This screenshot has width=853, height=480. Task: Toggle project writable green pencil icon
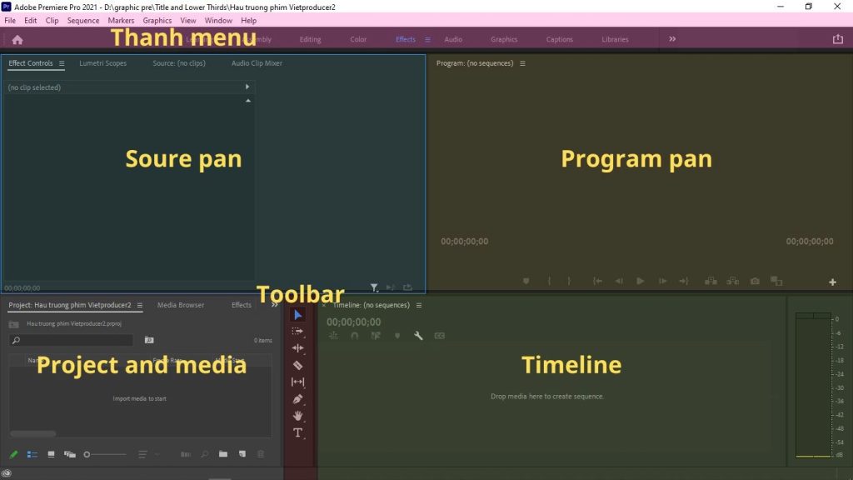pyautogui.click(x=13, y=454)
